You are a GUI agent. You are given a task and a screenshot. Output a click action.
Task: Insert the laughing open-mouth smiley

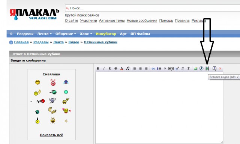[52, 120]
